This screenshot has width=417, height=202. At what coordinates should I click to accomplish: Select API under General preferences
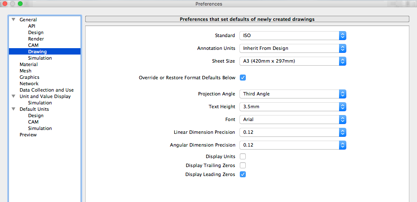[x=32, y=26]
